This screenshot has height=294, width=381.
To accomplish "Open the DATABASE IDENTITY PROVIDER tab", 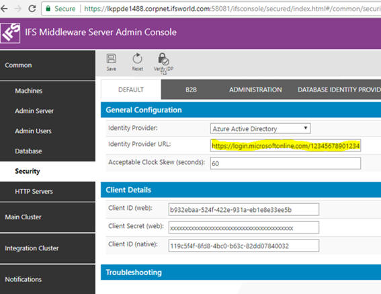I will (x=339, y=89).
